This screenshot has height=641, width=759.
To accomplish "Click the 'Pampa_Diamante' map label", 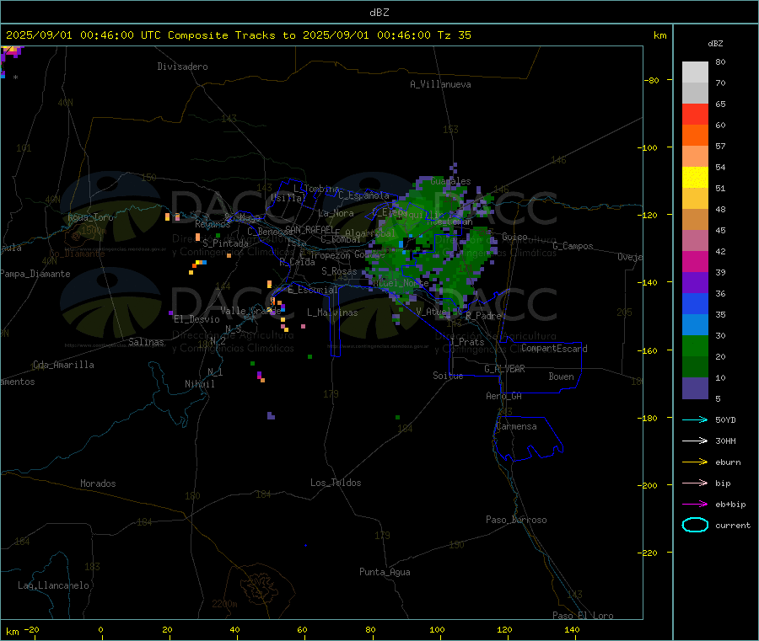I will [35, 274].
